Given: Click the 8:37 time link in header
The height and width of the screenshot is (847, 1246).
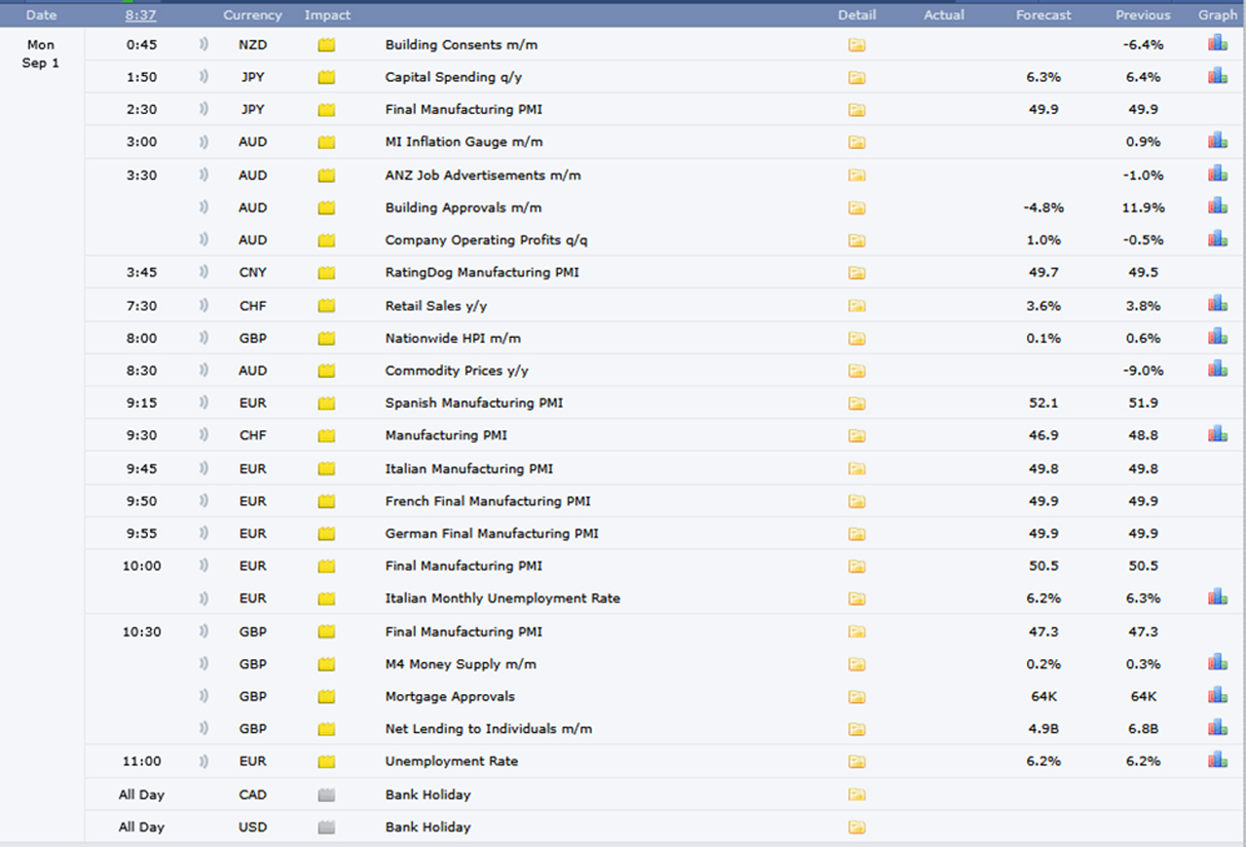Looking at the screenshot, I should pos(141,15).
